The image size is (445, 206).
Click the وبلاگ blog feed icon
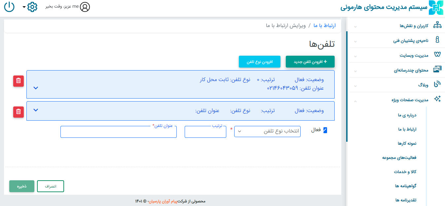click(x=437, y=84)
